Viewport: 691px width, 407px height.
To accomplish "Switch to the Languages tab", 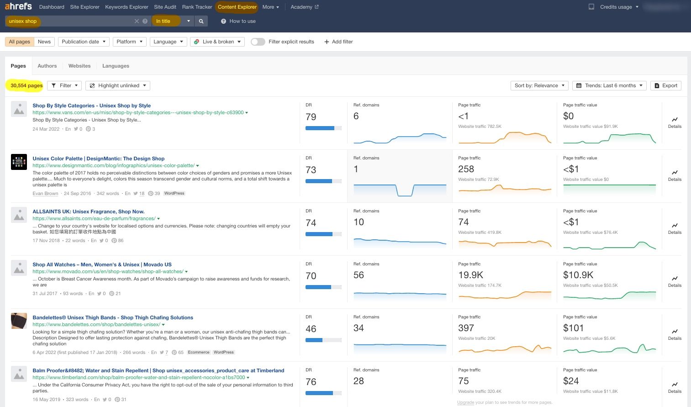I will [116, 66].
